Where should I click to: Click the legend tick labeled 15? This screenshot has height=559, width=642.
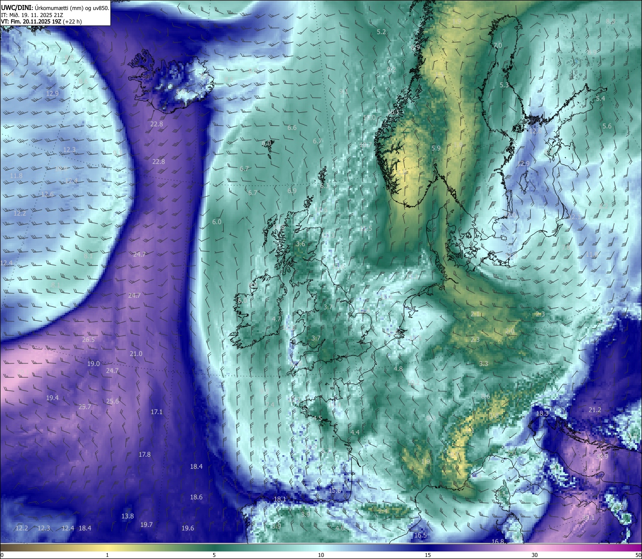(x=428, y=554)
